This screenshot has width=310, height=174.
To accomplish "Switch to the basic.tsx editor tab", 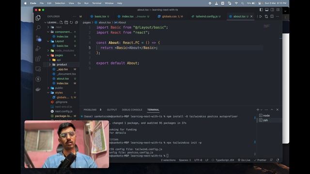I will coord(100,16).
